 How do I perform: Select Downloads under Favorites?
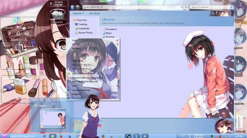tap(84, 28)
